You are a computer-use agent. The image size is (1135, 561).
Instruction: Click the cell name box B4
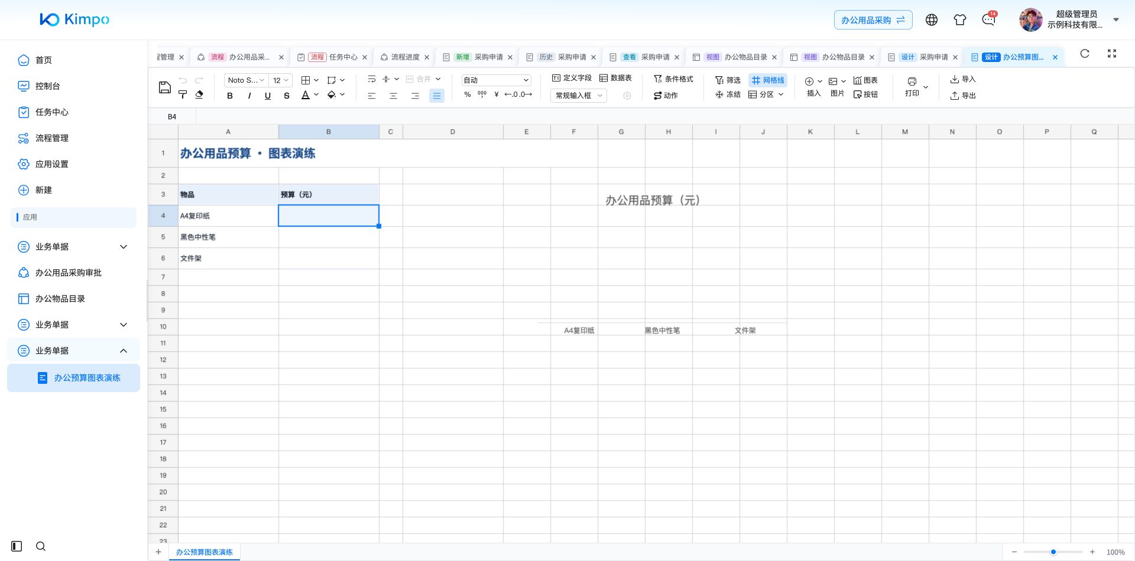click(172, 117)
